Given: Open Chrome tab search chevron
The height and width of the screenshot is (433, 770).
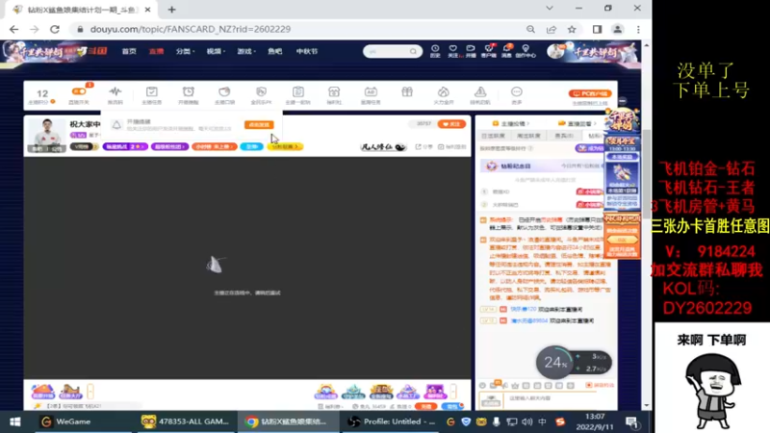Looking at the screenshot, I should pyautogui.click(x=549, y=9).
